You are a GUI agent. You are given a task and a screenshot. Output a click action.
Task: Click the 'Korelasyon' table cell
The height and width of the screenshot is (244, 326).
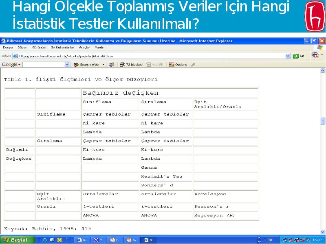pyautogui.click(x=225, y=196)
